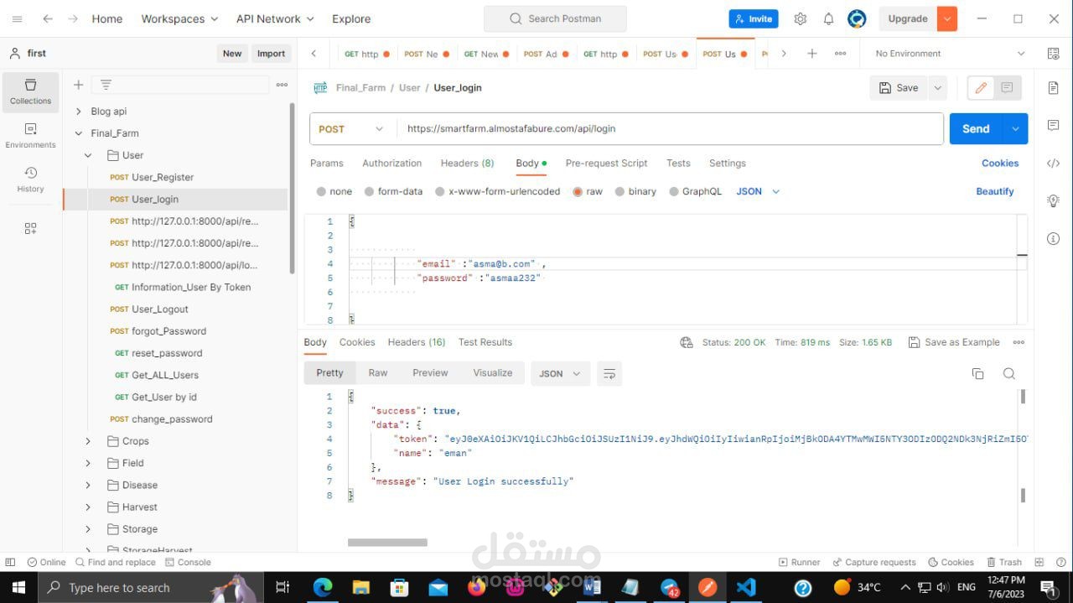The image size is (1073, 603).
Task: Open the Save options dropdown arrow
Action: (x=938, y=87)
